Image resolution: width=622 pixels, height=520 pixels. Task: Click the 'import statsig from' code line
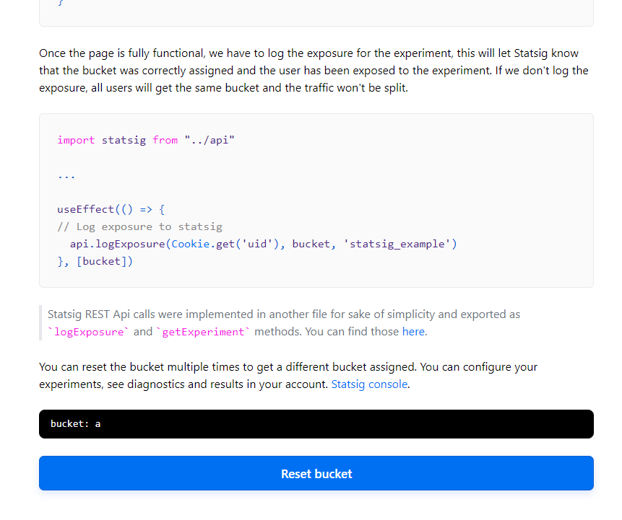[x=146, y=140]
